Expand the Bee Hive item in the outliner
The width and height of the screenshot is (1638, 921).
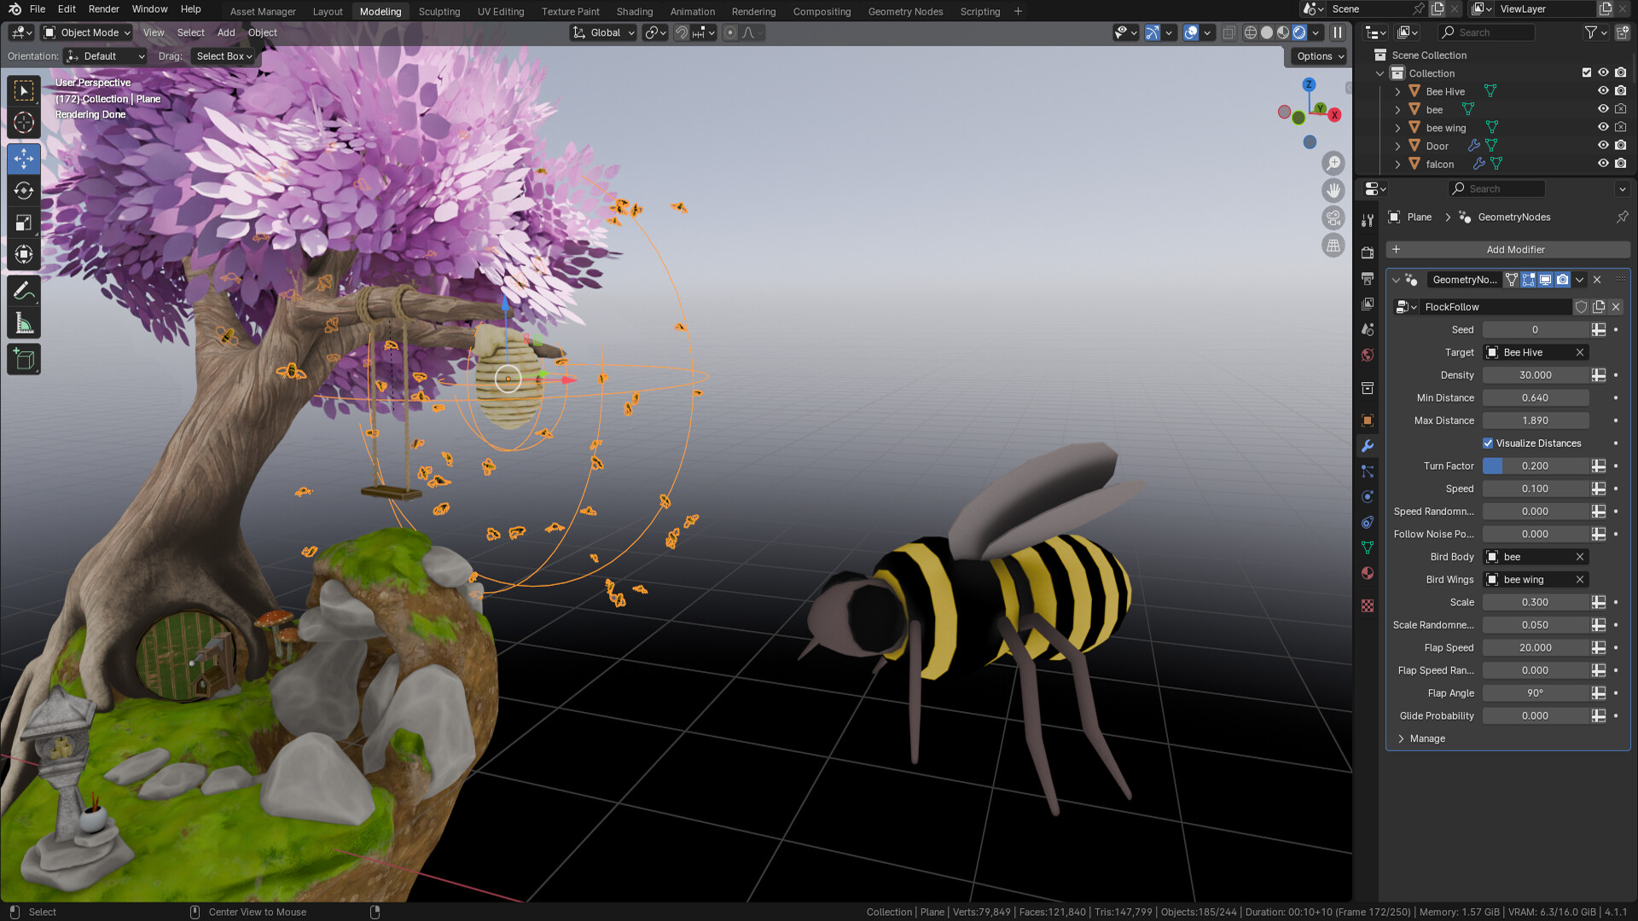coord(1397,91)
